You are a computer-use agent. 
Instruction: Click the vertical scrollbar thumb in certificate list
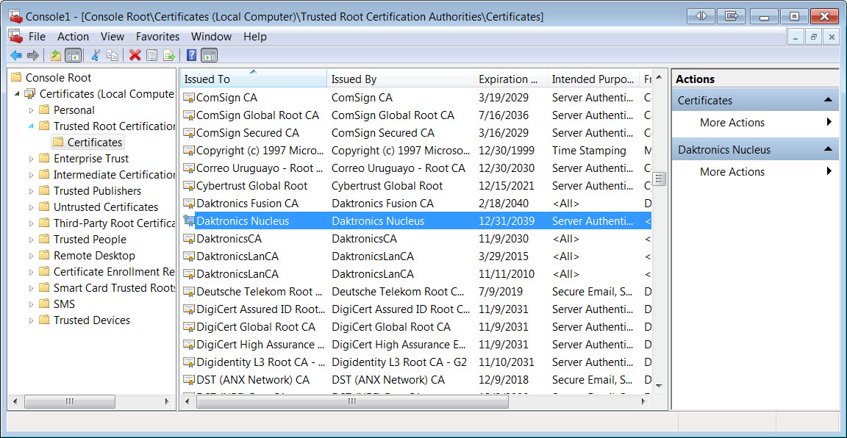(660, 179)
